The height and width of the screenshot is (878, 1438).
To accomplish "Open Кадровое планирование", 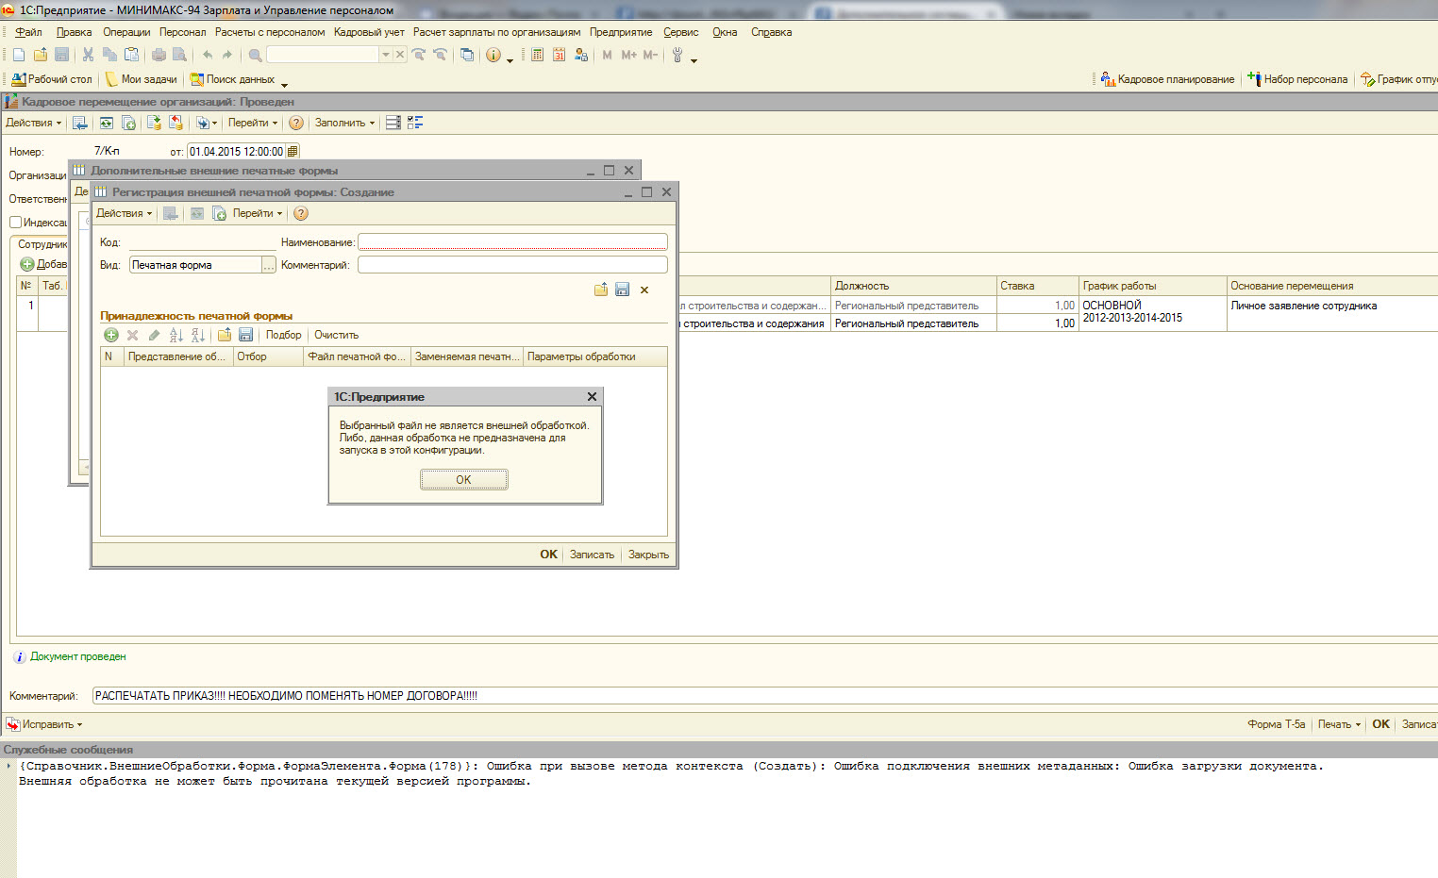I will tap(1167, 79).
